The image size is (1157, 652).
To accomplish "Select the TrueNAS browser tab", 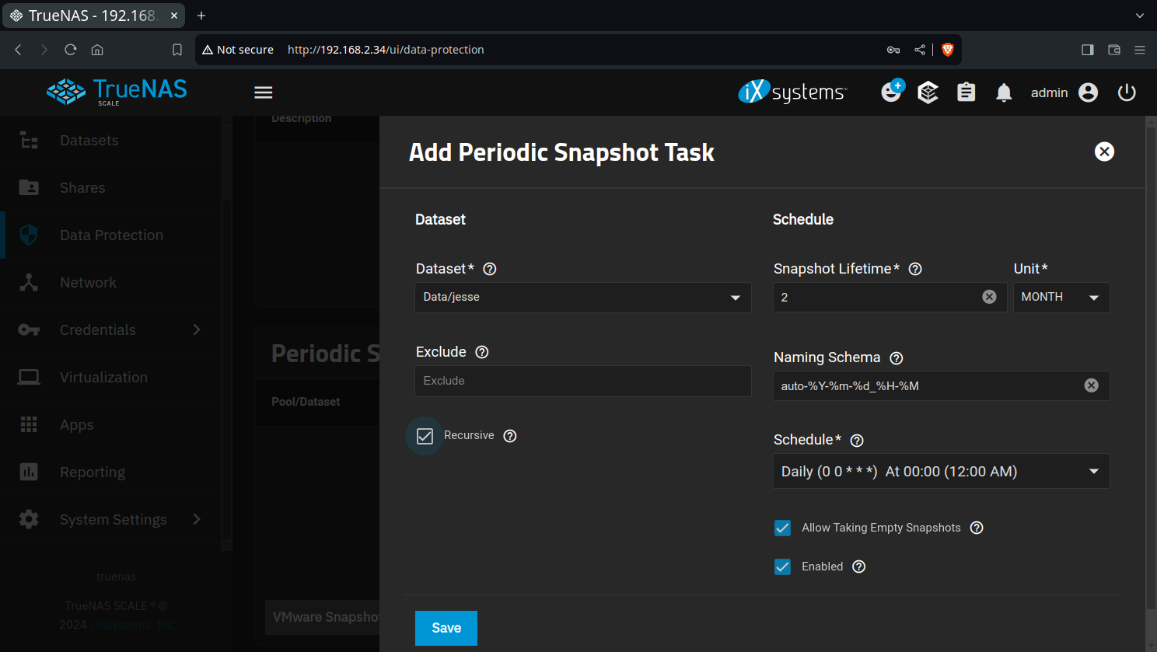I will pyautogui.click(x=93, y=16).
